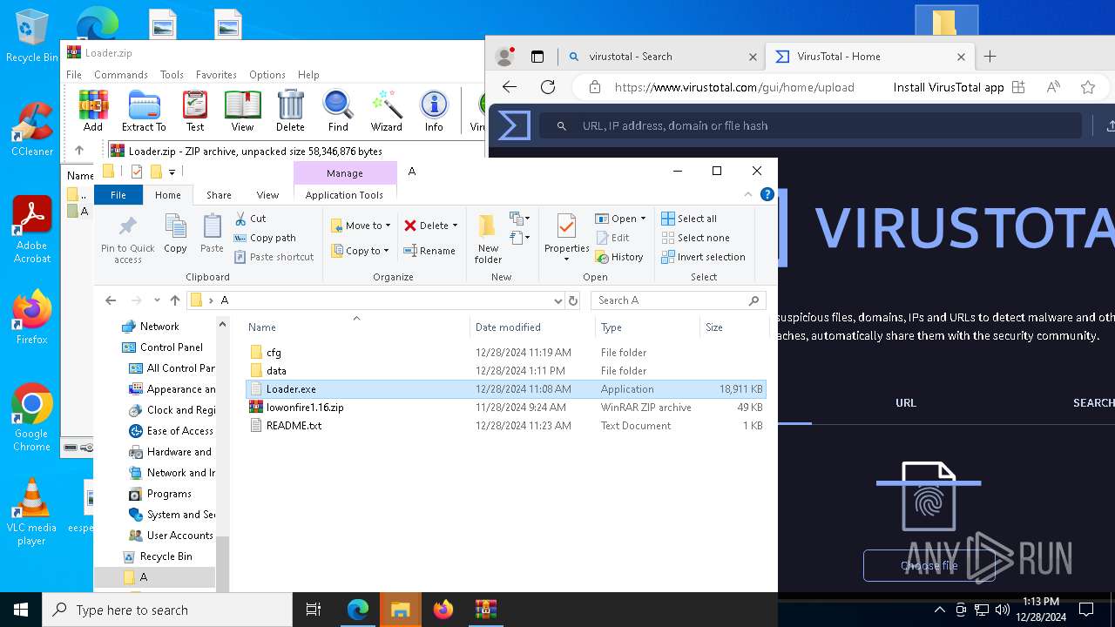Add VirusTotal page to Edge favorites

pos(1087,87)
